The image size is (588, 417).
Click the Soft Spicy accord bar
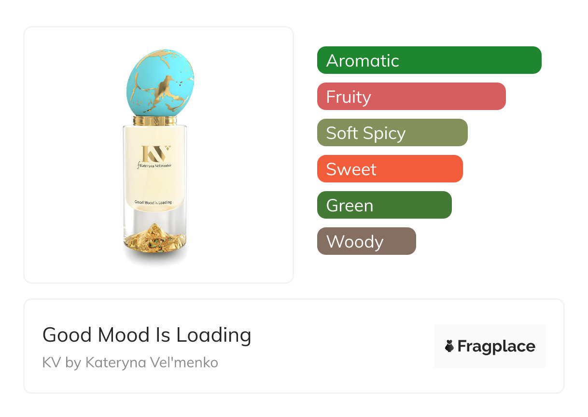392,133
